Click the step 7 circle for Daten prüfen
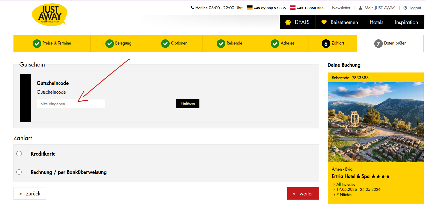 pyautogui.click(x=378, y=43)
